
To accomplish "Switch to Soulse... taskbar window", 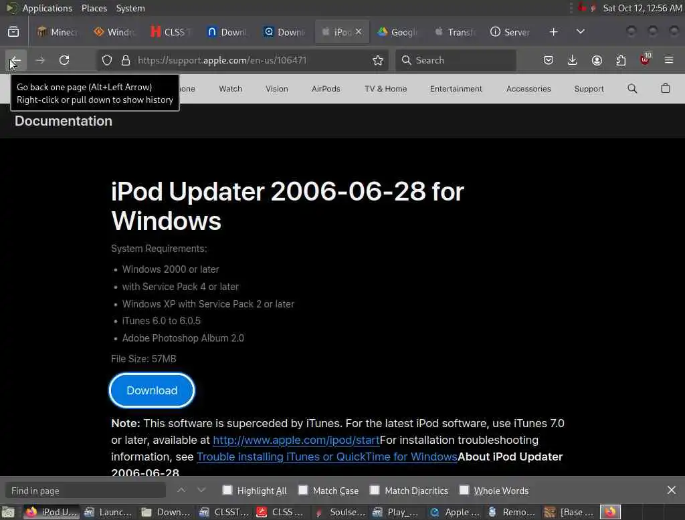I will [x=340, y=512].
